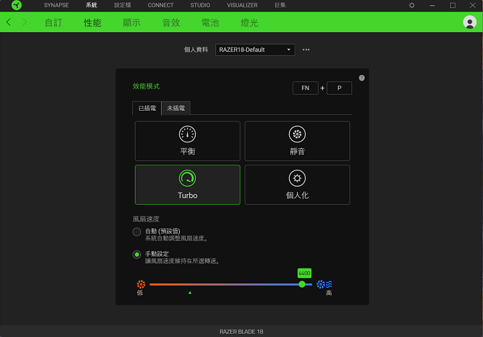
Task: Open the CONNECT top menu
Action: click(160, 5)
